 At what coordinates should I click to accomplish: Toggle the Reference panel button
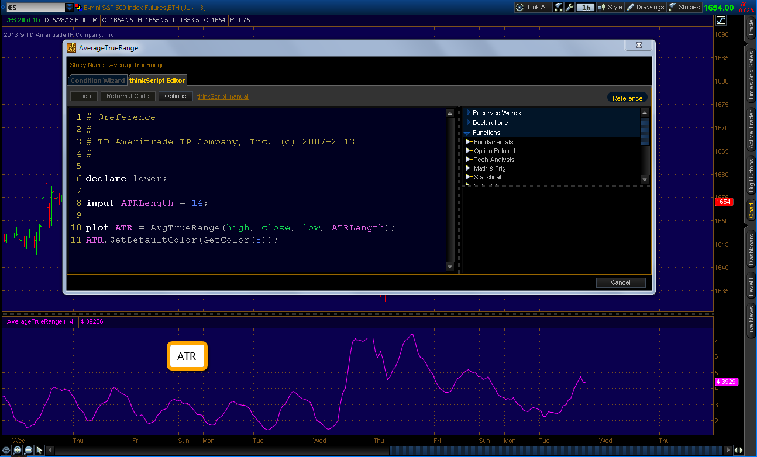627,98
